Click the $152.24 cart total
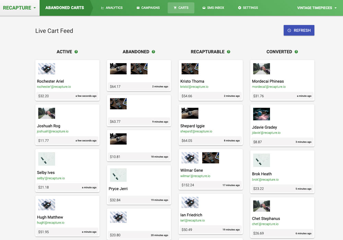Image resolution: width=343 pixels, height=240 pixels. (x=188, y=185)
